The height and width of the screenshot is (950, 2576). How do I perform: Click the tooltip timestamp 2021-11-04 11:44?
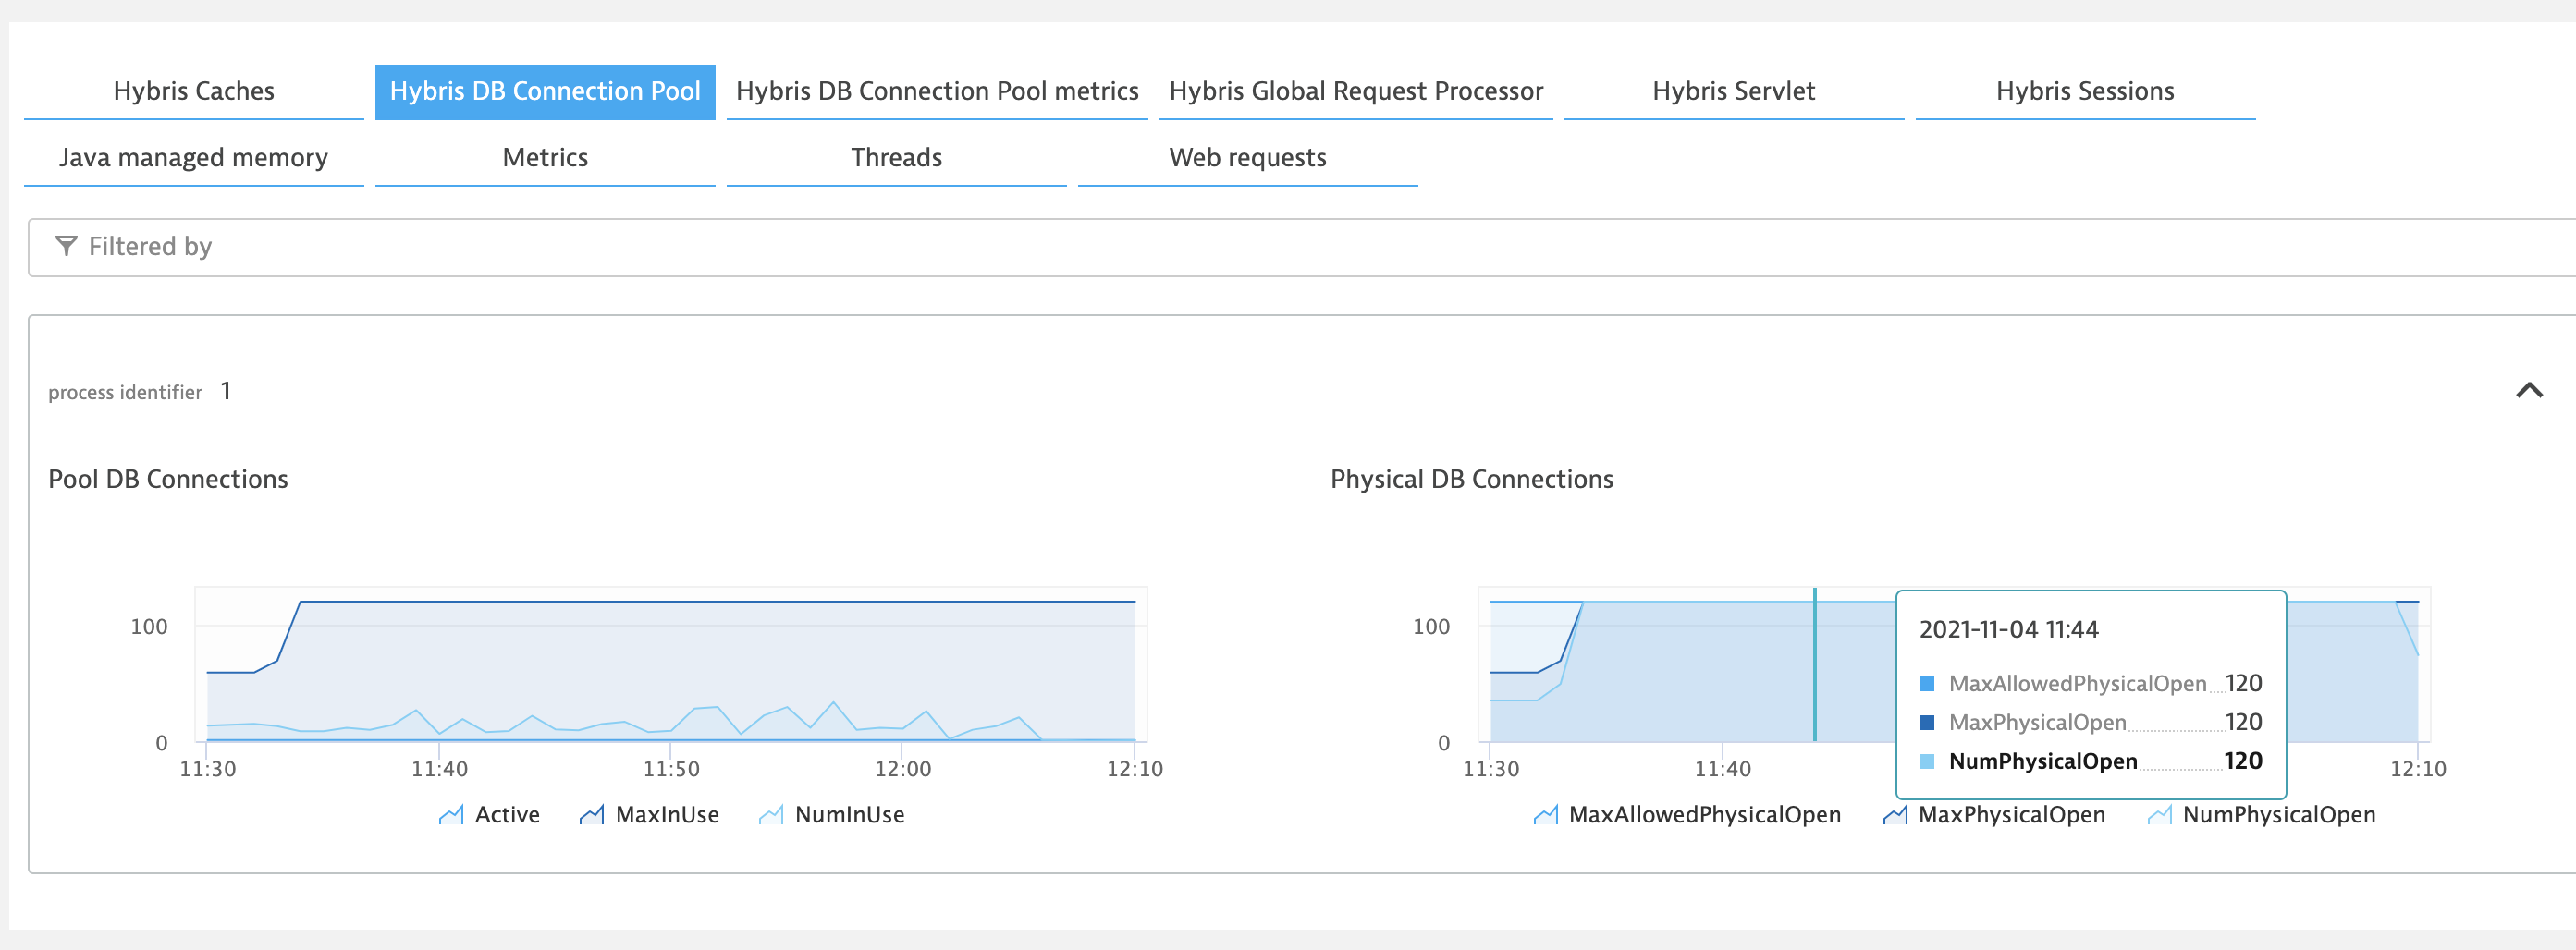(2008, 629)
